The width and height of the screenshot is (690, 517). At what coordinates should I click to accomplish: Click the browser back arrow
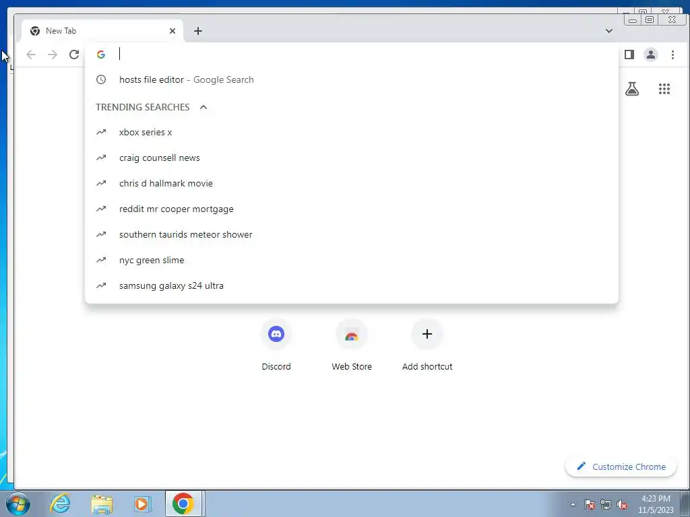tap(31, 55)
